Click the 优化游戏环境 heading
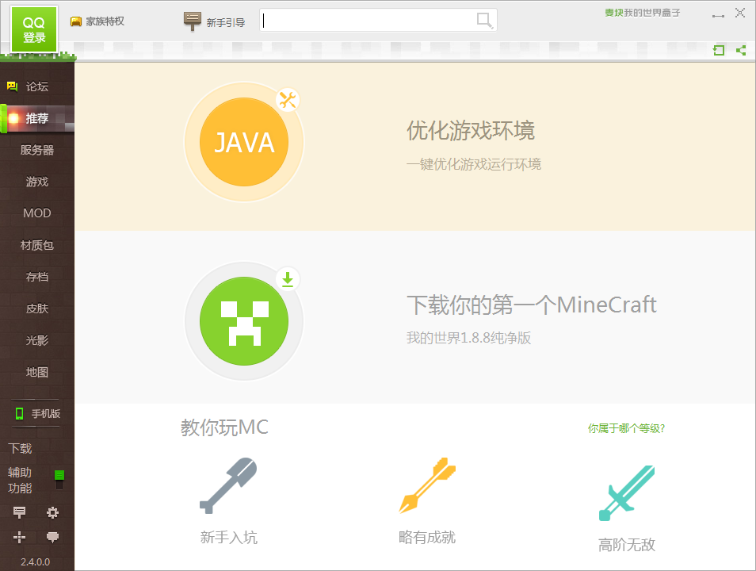Image resolution: width=756 pixels, height=571 pixels. pyautogui.click(x=471, y=130)
